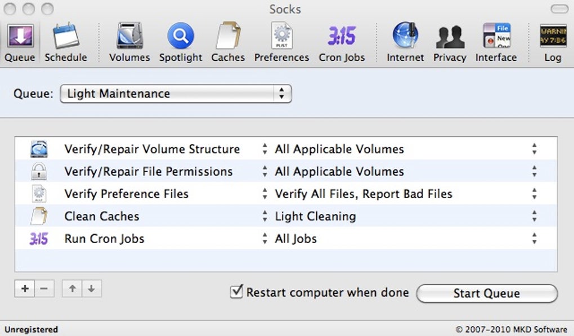This screenshot has width=574, height=336.
Task: Open the Volumes hard drive icon
Action: 129,37
